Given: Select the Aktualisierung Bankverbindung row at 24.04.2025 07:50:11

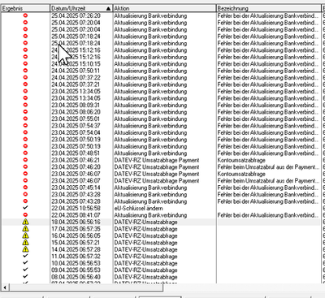Looking at the screenshot, I should 162,71.
